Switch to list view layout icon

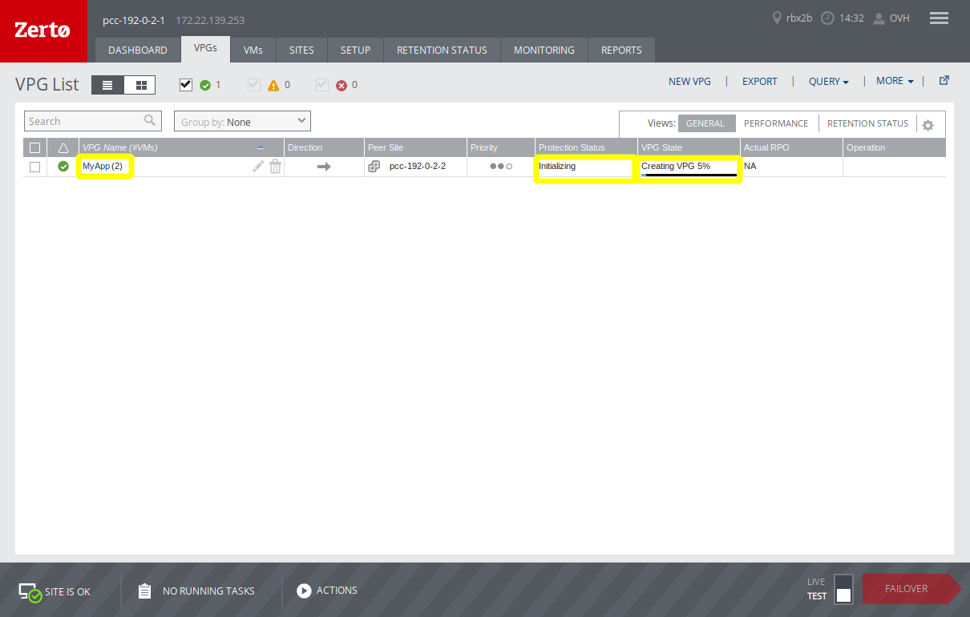(107, 85)
